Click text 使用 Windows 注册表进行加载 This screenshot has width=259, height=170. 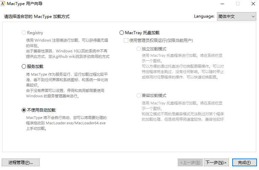52,40
